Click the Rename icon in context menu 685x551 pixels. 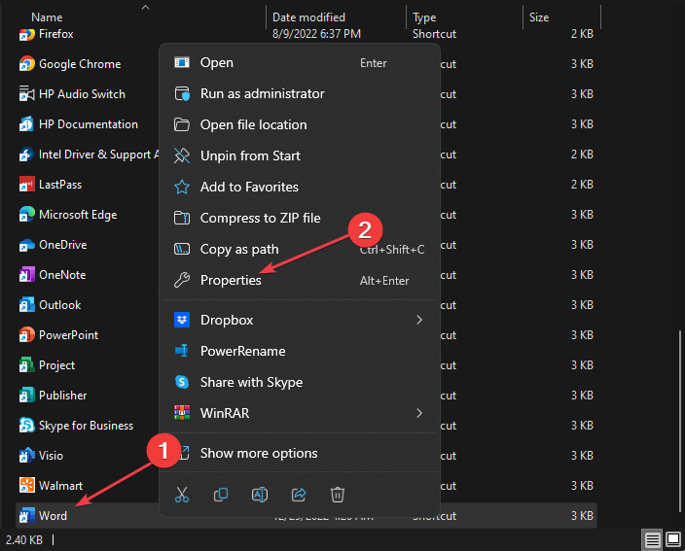tap(260, 495)
